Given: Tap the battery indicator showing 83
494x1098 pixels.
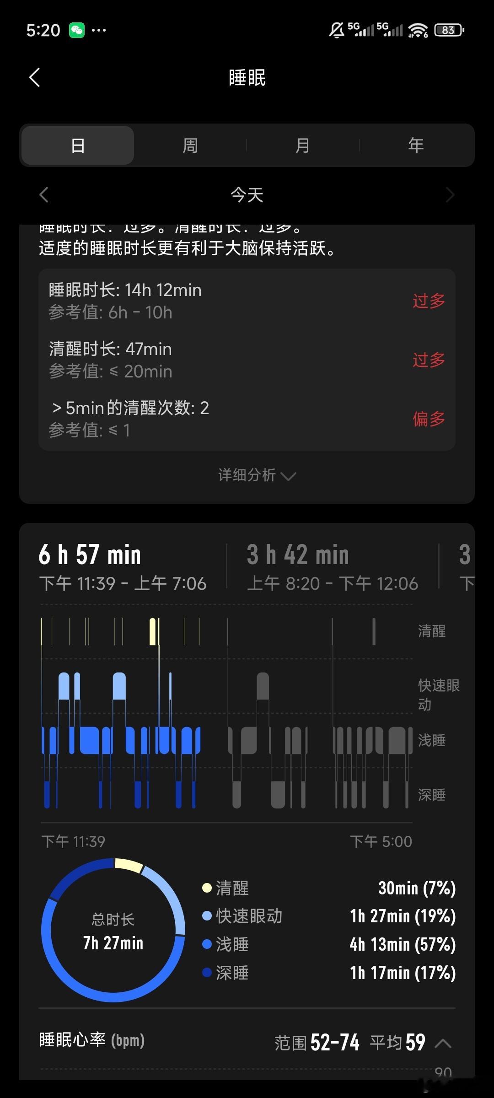Looking at the screenshot, I should (449, 30).
